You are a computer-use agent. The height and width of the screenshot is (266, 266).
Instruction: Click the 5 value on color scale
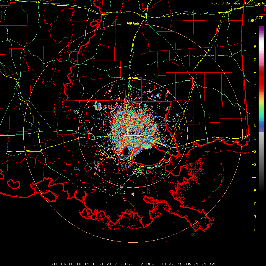point(255,59)
